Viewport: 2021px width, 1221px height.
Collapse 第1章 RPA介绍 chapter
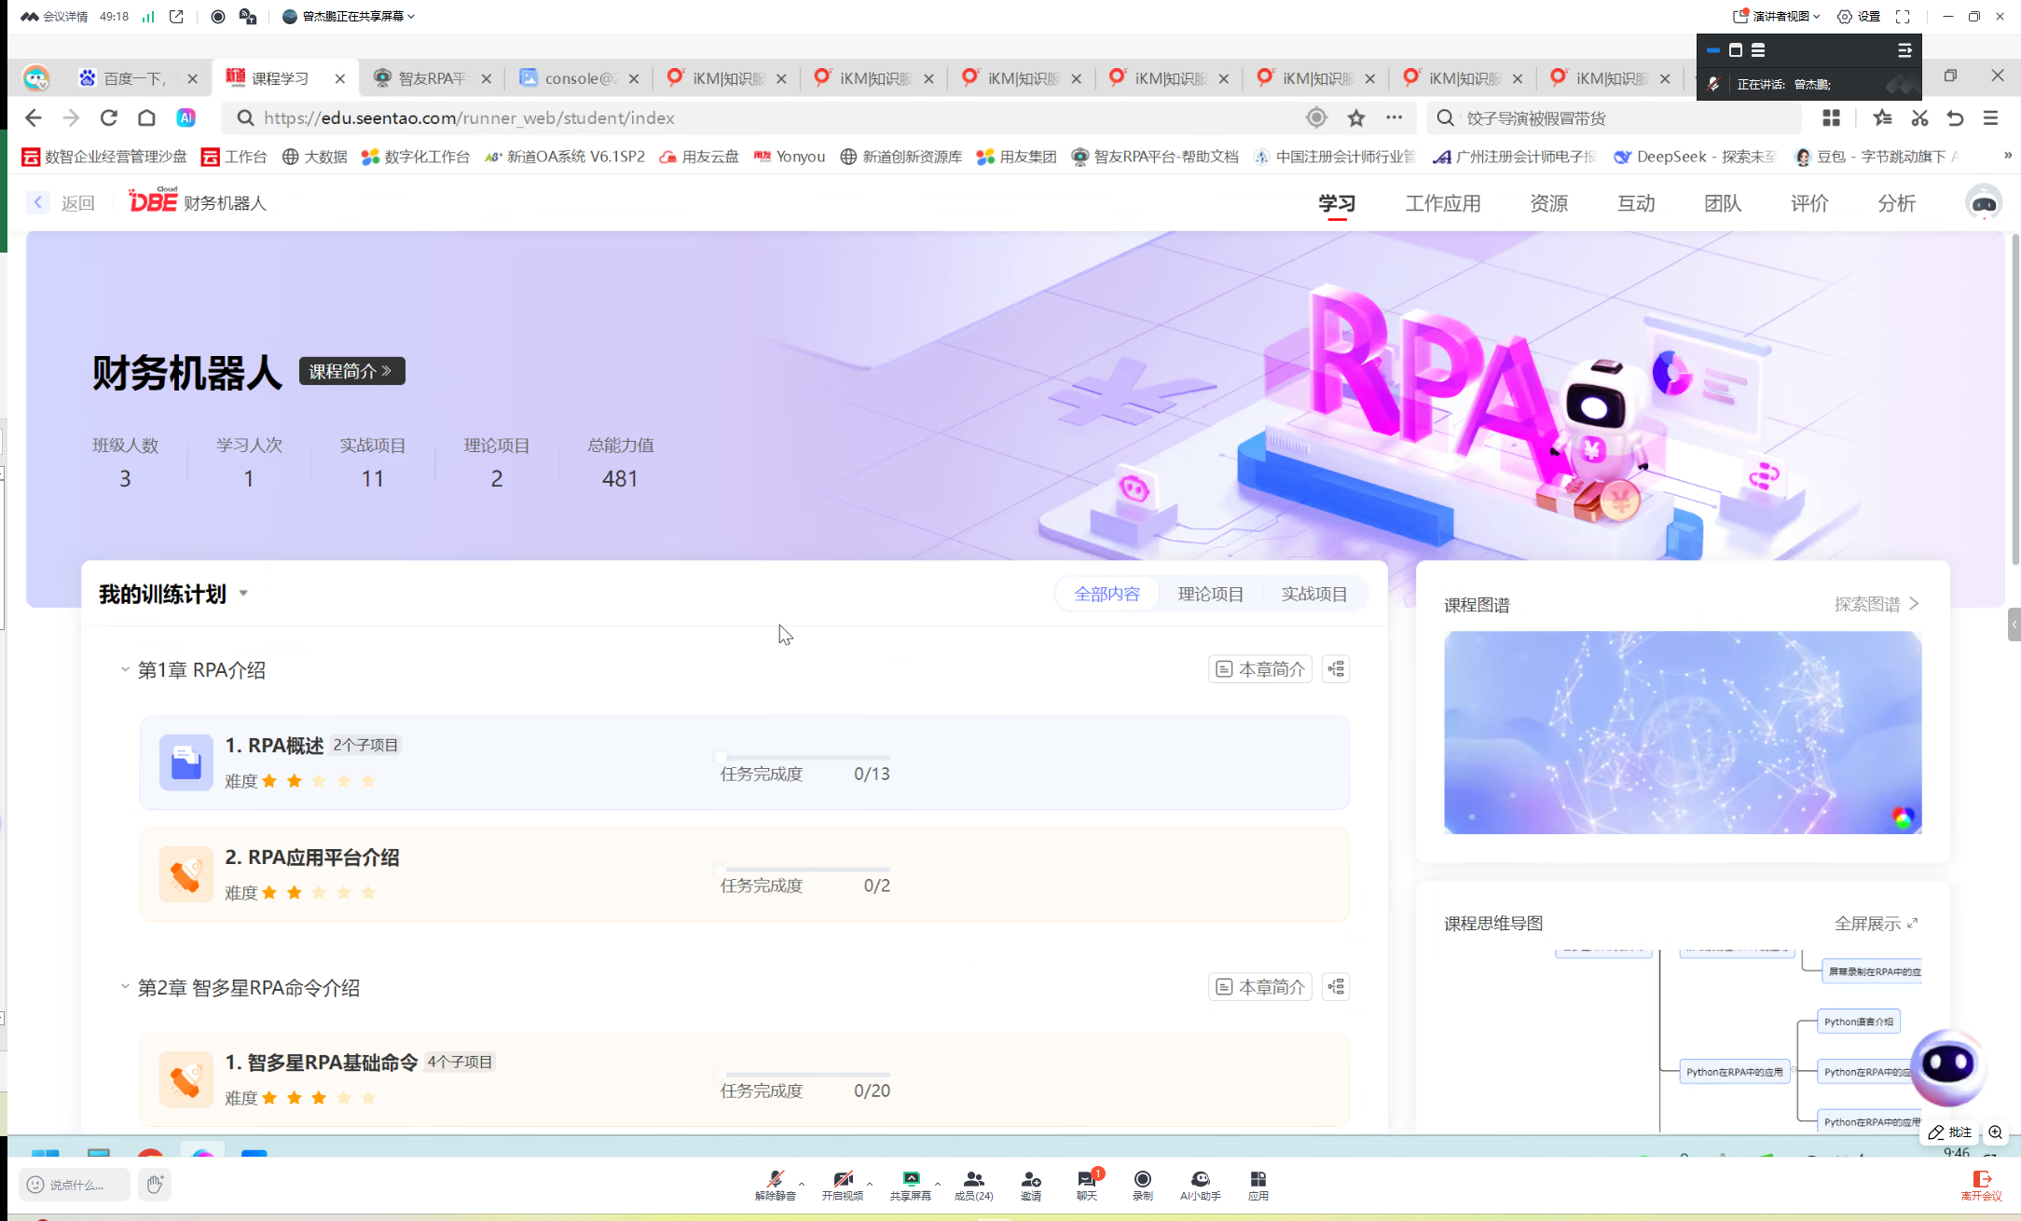click(x=125, y=669)
